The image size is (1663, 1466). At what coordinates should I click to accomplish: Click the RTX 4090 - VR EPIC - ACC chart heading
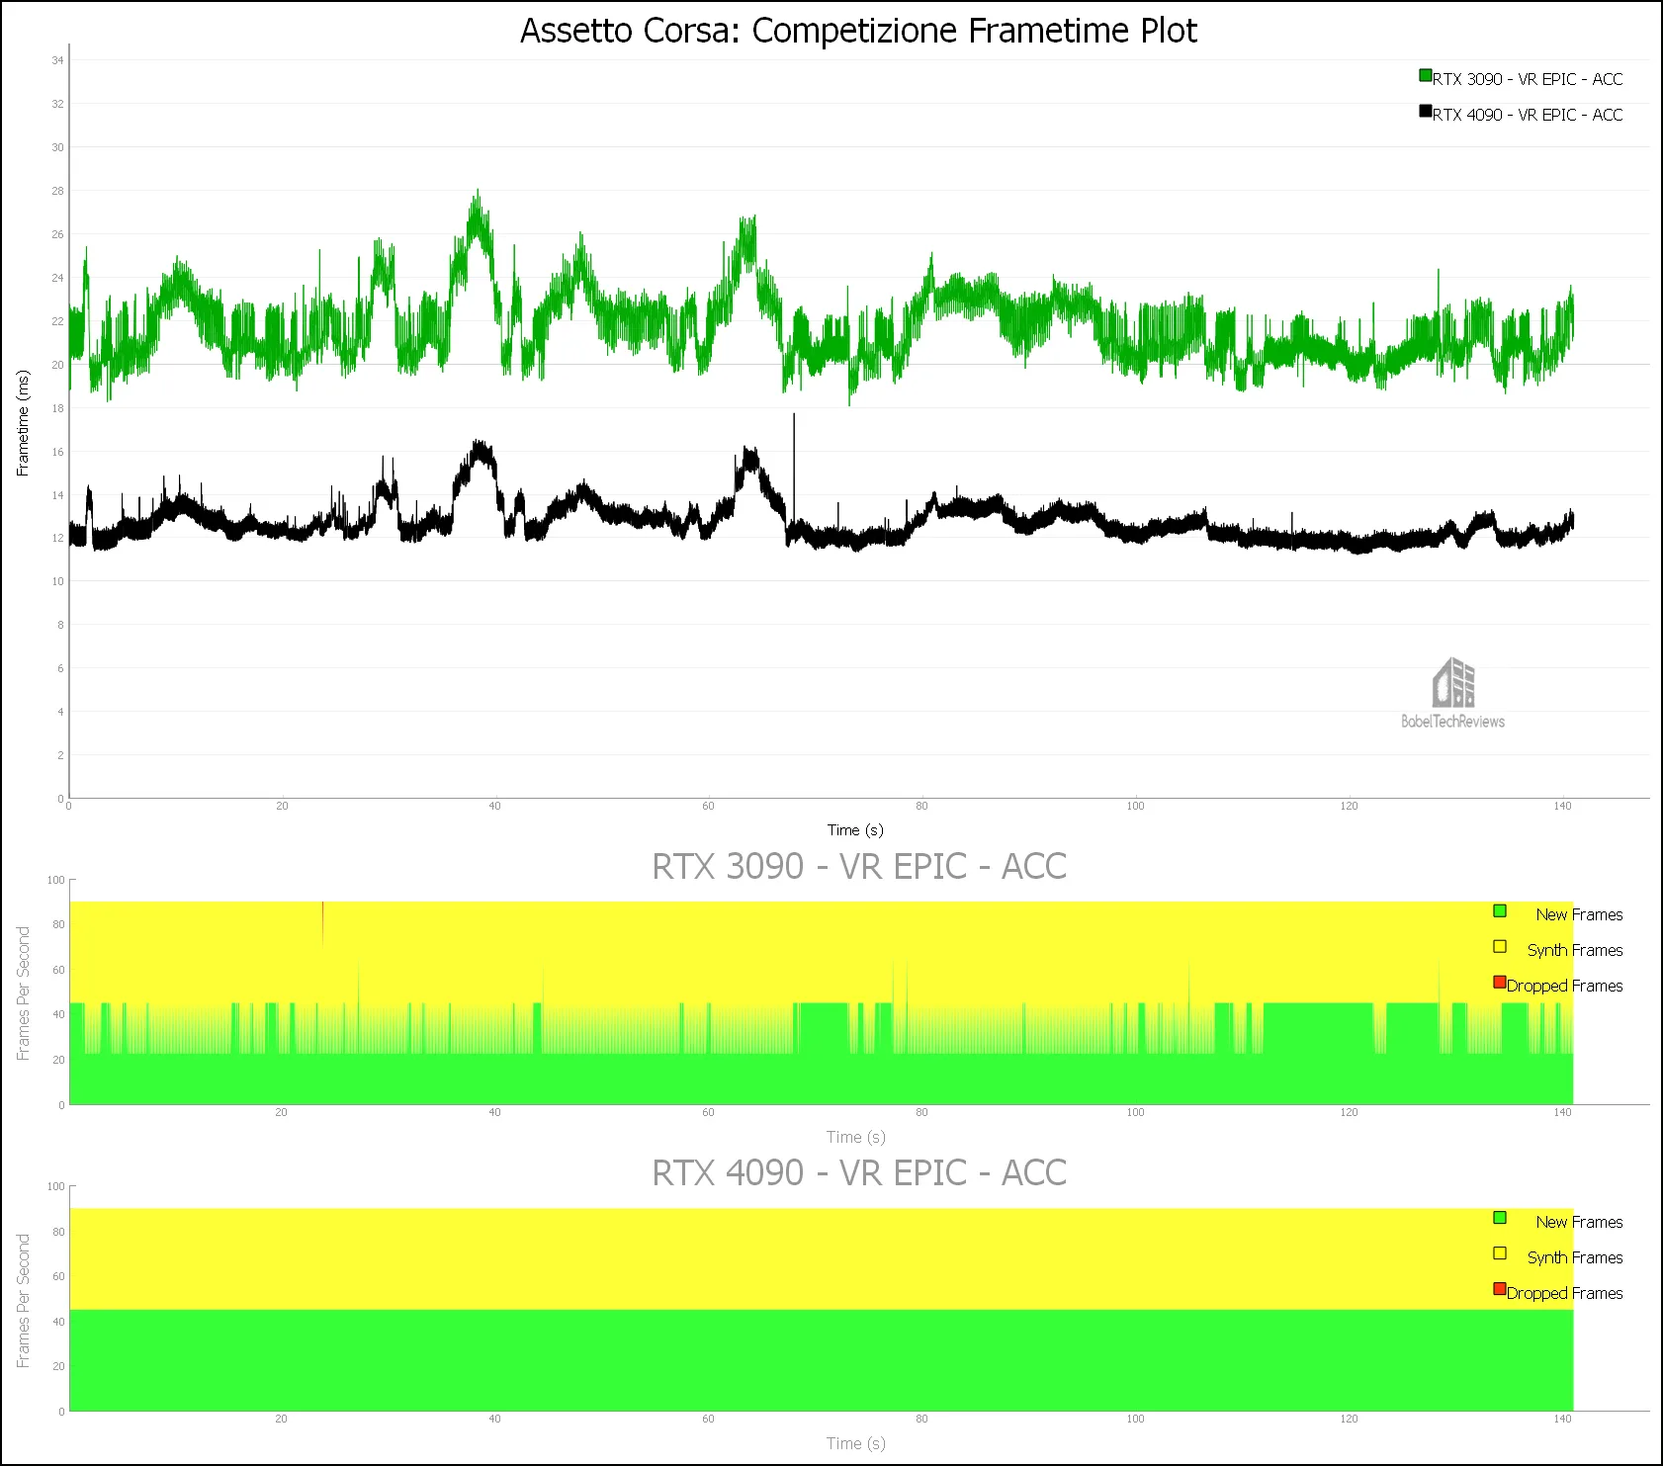(x=858, y=1172)
